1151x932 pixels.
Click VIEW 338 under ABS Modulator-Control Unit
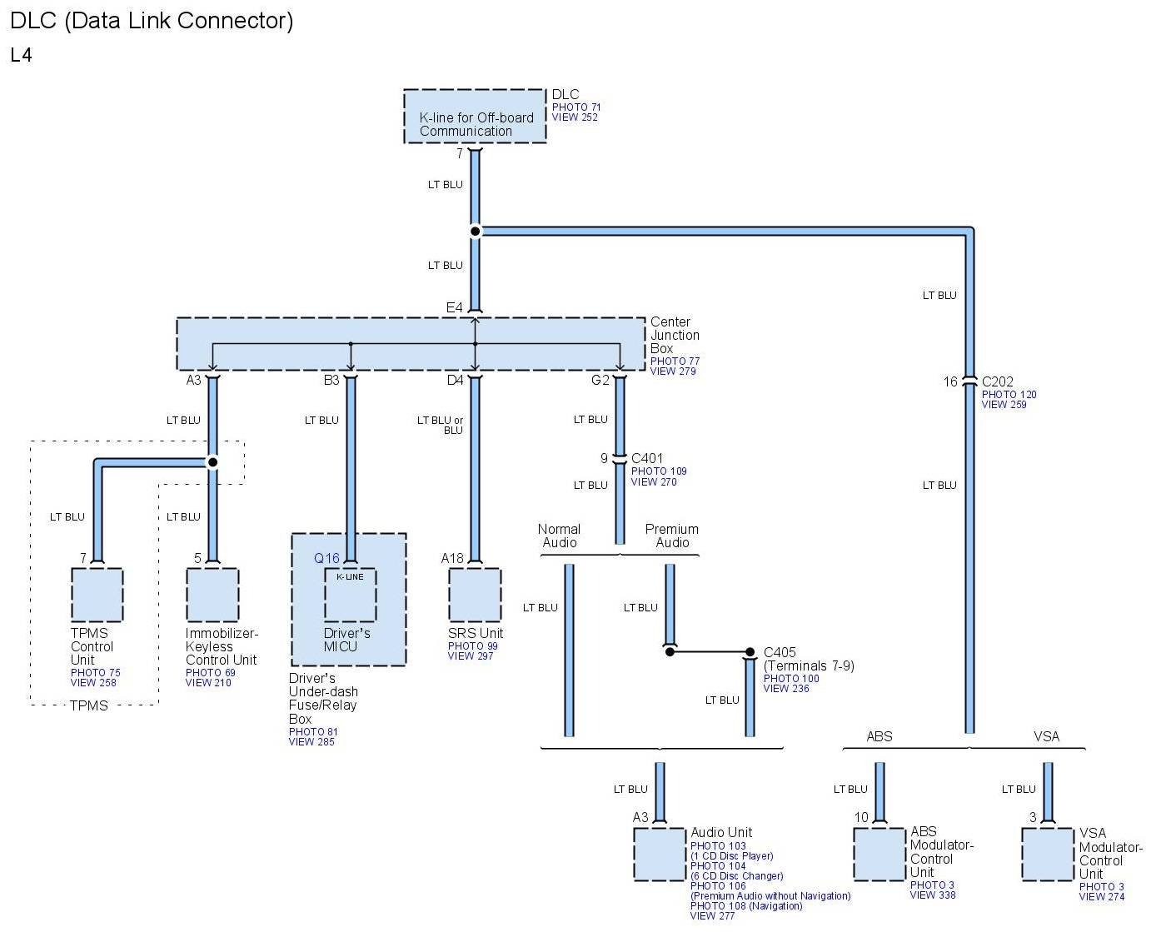click(x=933, y=895)
